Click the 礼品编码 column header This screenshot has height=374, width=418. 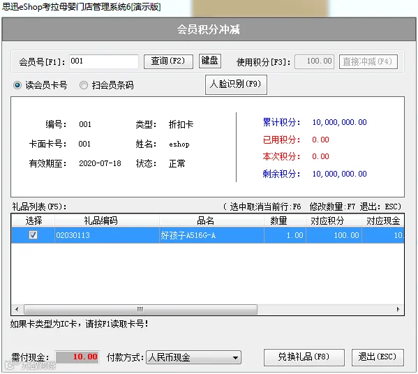click(x=107, y=220)
